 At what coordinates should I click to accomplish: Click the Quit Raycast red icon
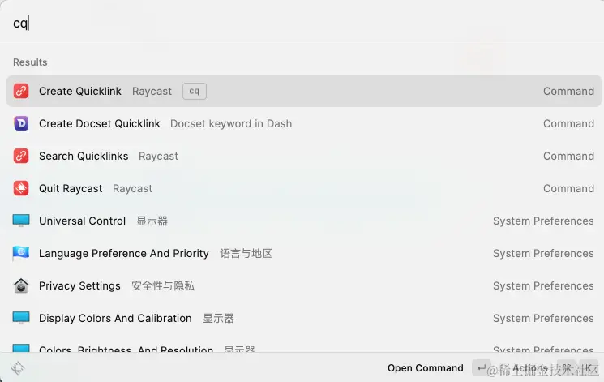(x=21, y=188)
